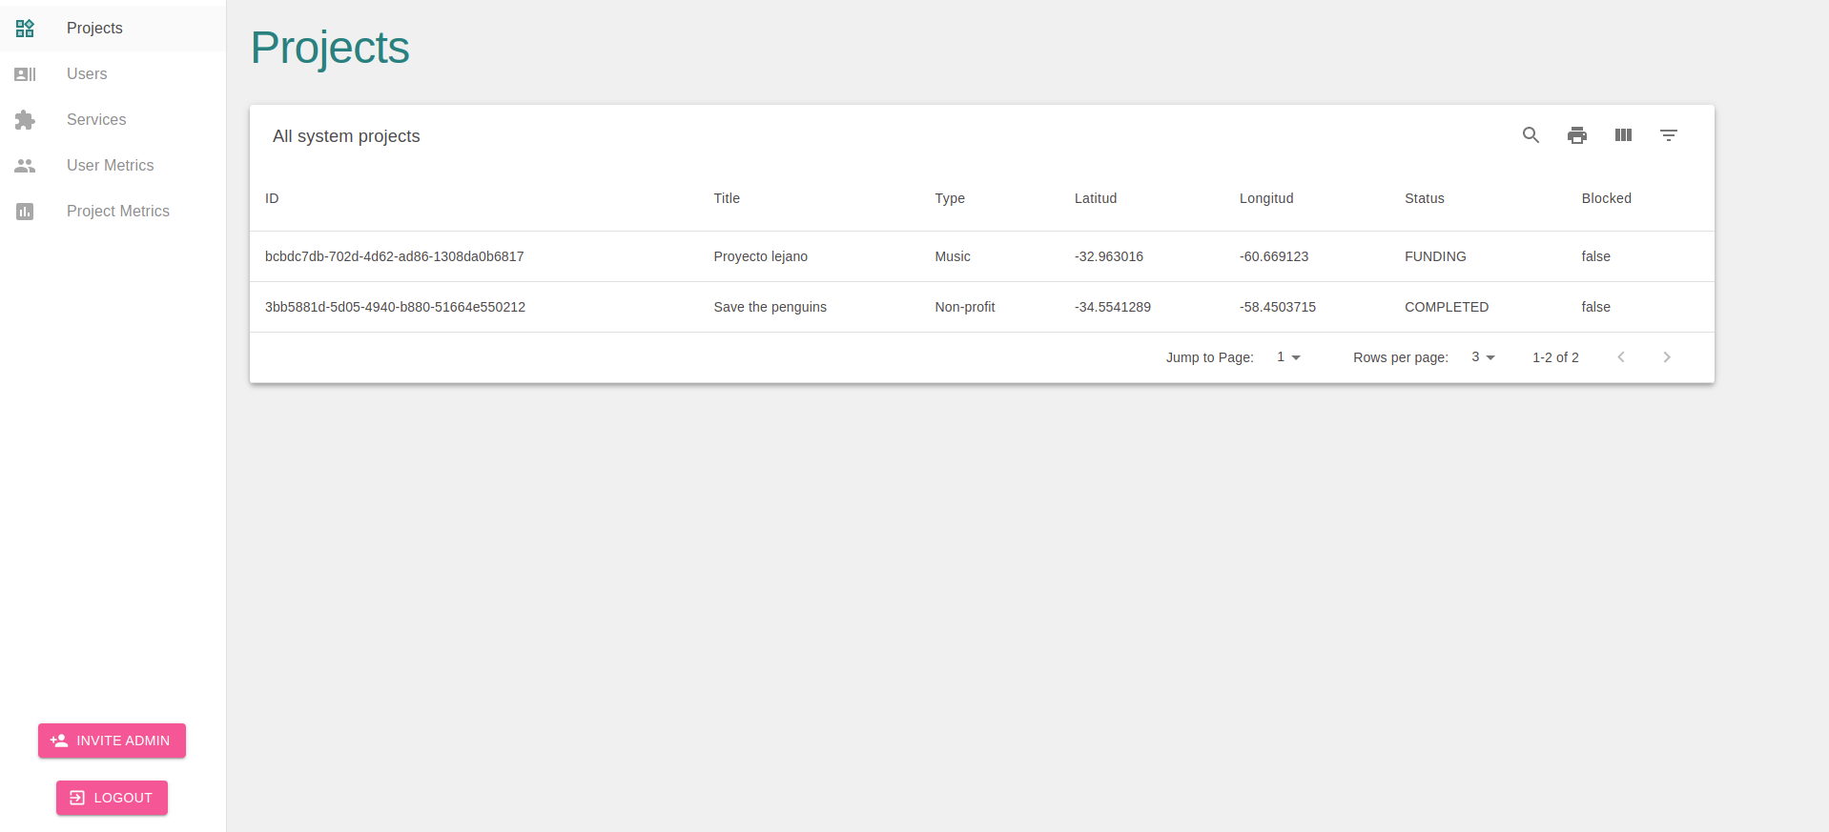Viewport: 1829px width, 832px height.
Task: Open the view columns icon
Action: coord(1623,135)
